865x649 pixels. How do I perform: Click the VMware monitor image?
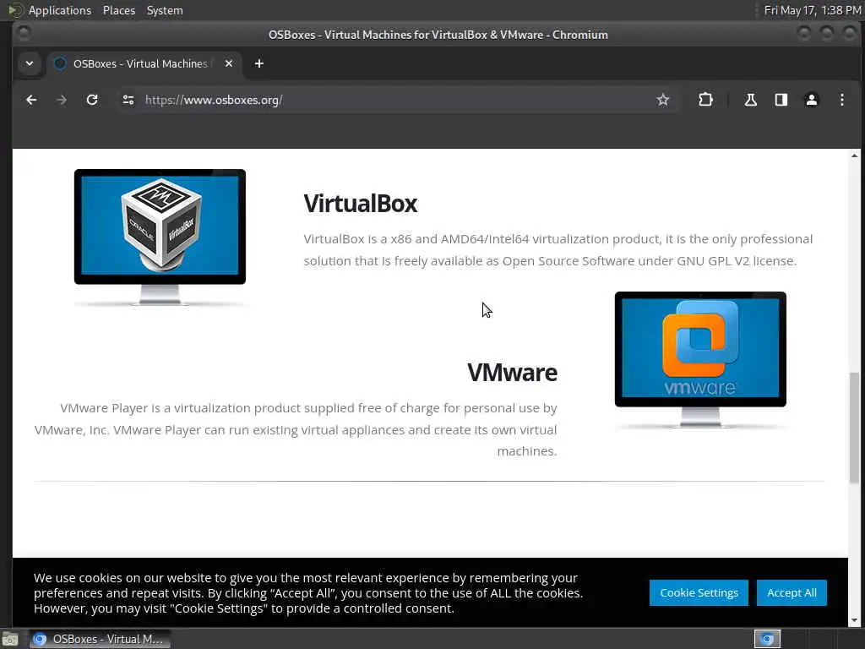(x=700, y=359)
